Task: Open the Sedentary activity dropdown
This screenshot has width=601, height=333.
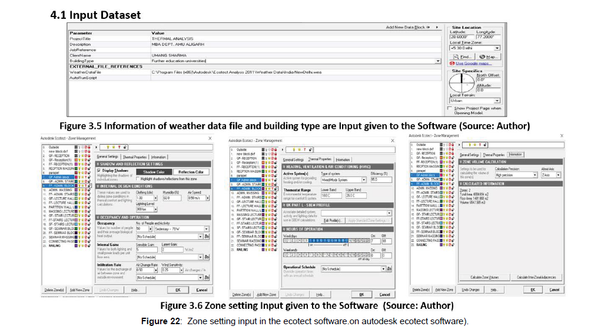Action: (206, 229)
